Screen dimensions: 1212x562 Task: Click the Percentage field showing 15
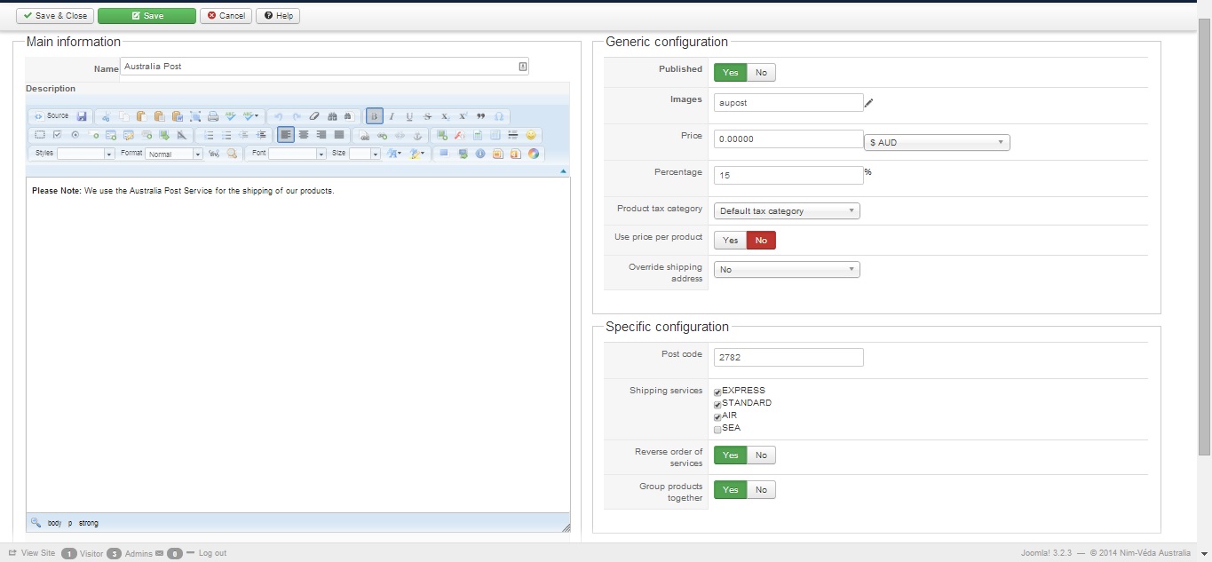(788, 175)
